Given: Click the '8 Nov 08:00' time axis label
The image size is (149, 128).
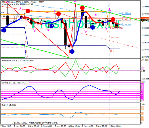Looking at the screenshot, I should (x=60, y=126).
